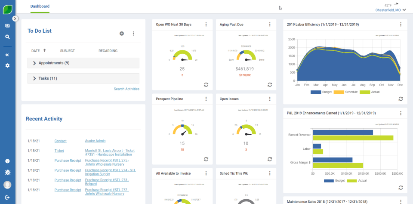Expand the Tasks (11) group
This screenshot has height=204, width=413.
point(83,78)
